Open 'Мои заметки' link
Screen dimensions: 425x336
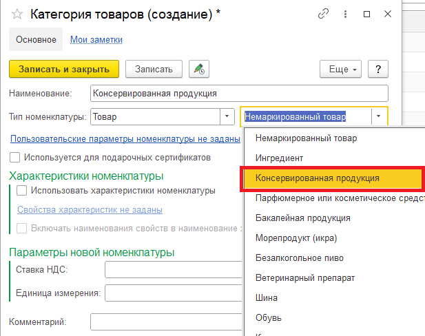(96, 40)
